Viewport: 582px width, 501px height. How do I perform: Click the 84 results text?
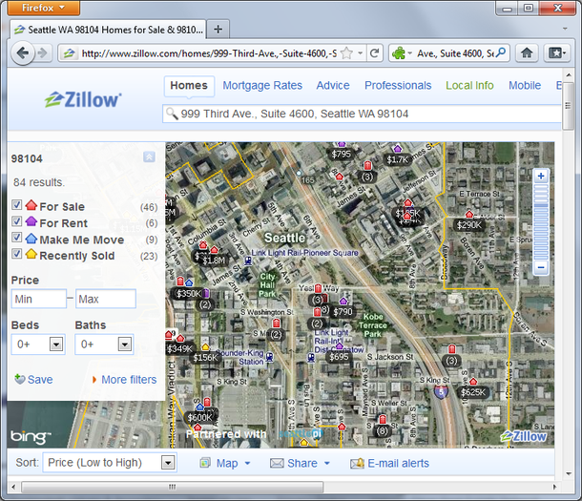coord(39,182)
